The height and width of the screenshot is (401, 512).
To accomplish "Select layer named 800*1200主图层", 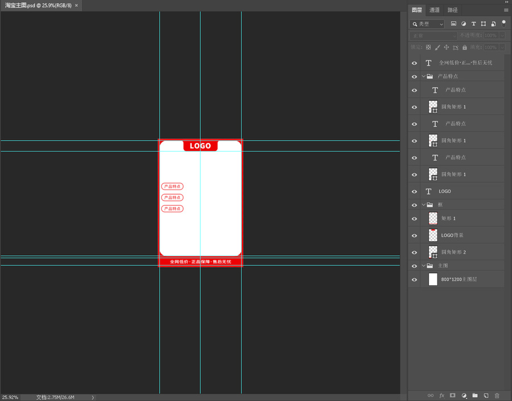I will click(459, 280).
